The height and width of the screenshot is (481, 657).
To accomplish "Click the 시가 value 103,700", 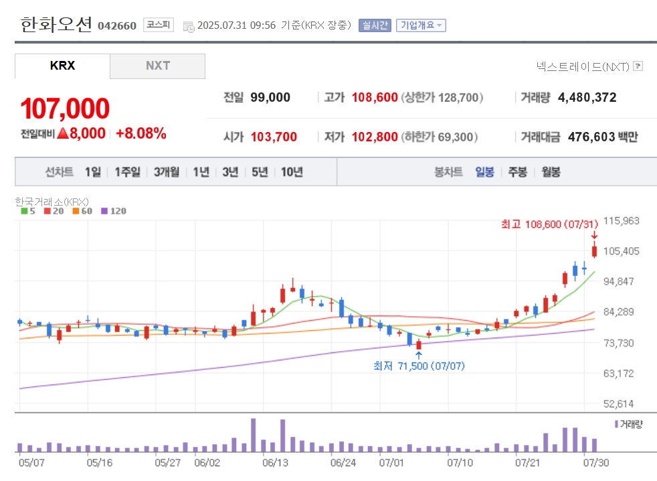I will [274, 137].
